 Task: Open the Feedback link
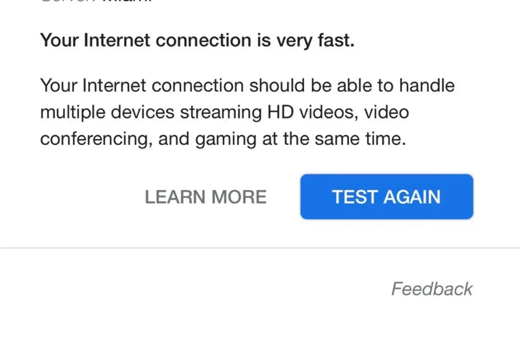(432, 289)
